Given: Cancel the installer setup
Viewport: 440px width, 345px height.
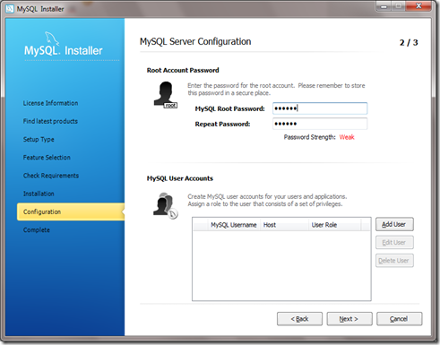Looking at the screenshot, I should click(399, 319).
